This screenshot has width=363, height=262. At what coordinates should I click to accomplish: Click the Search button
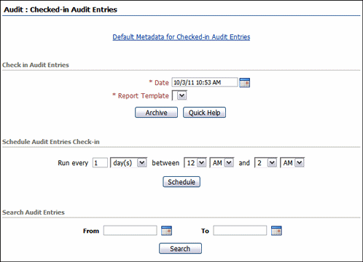click(x=180, y=248)
